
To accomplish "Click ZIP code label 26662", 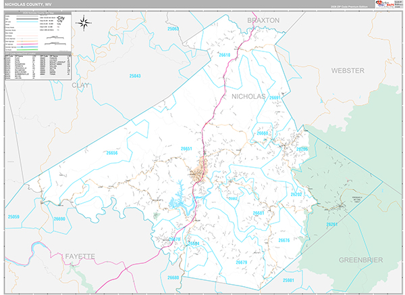I will pyautogui.click(x=233, y=199).
